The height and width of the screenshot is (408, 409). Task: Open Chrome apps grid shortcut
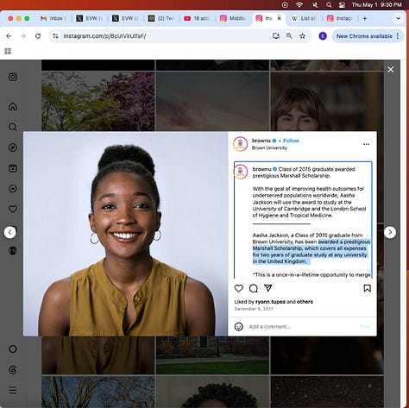pyautogui.click(x=8, y=51)
